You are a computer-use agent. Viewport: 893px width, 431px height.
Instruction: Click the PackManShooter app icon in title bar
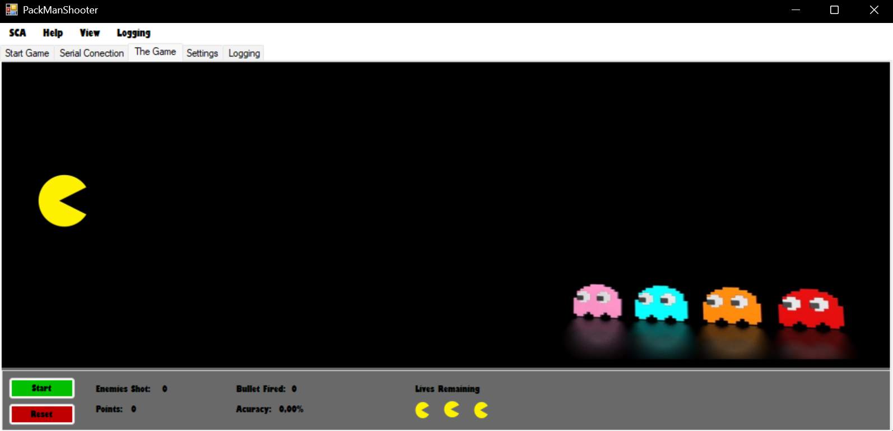[x=12, y=10]
